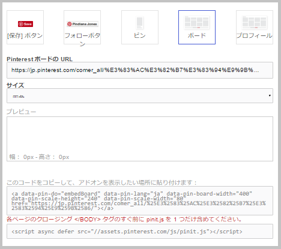Click the board grid thumbnail icon
The width and height of the screenshot is (281, 249).
pyautogui.click(x=197, y=22)
